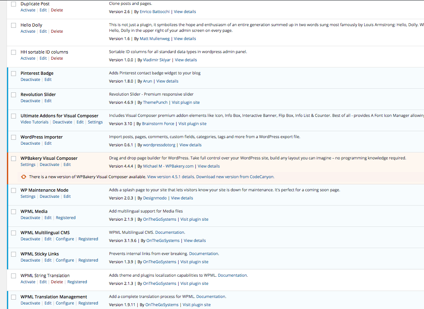Select the WPML Multilingual CMS checkbox

click(14, 233)
